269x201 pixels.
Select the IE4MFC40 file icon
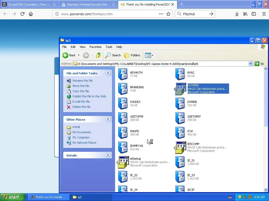point(123,148)
